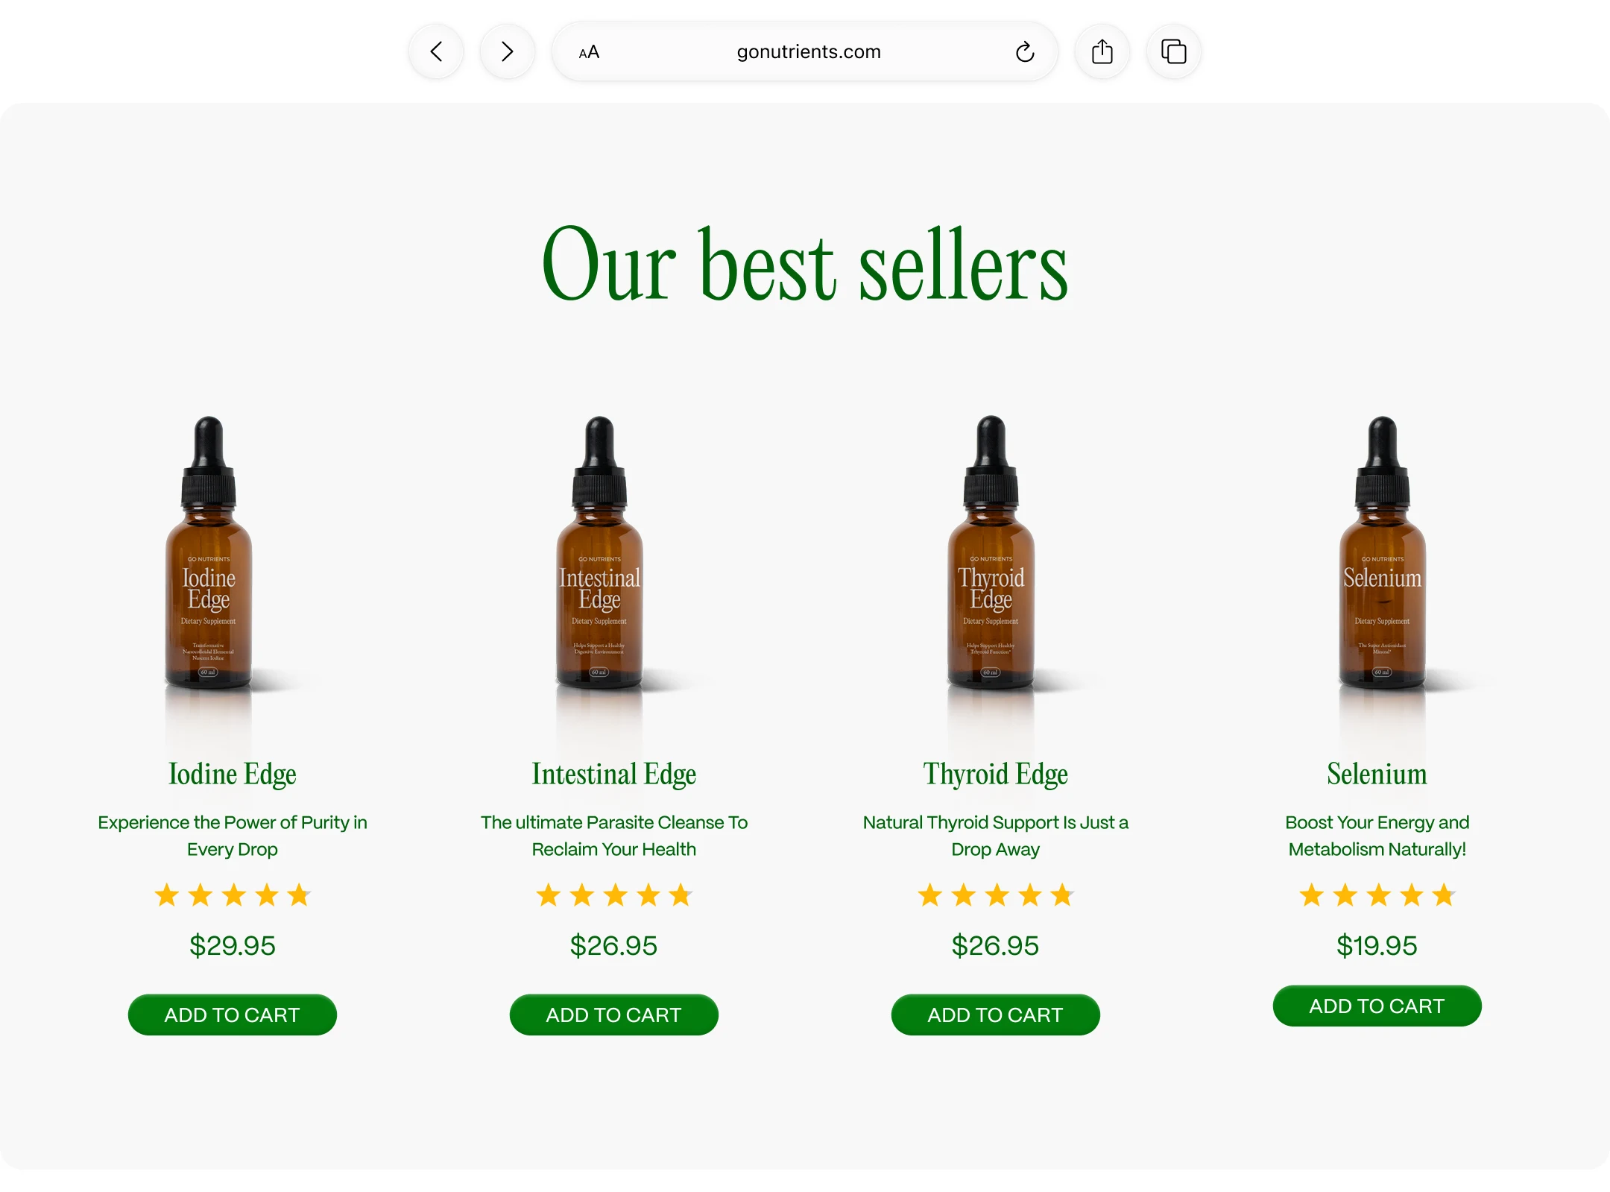Open the AA reader text size menu
The width and height of the screenshot is (1610, 1192).
[x=589, y=52]
